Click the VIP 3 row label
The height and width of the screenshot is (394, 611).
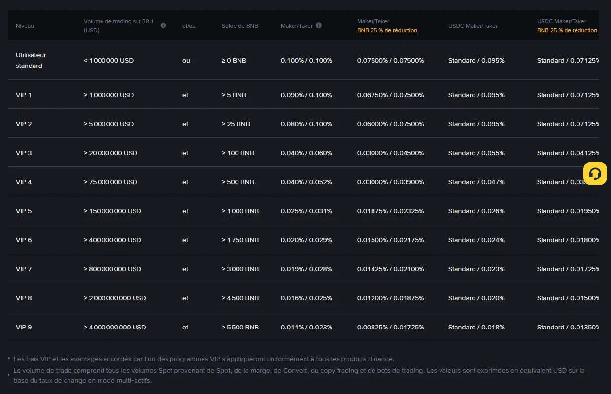pos(24,153)
